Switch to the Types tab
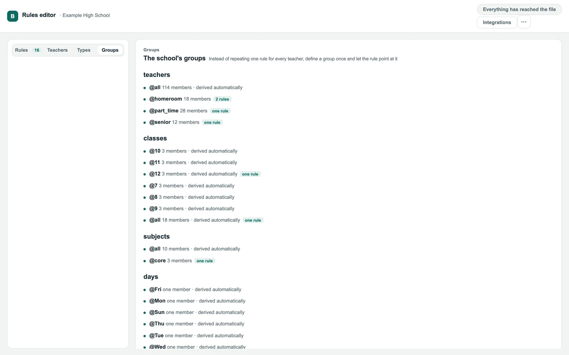This screenshot has width=569, height=355. click(x=84, y=50)
